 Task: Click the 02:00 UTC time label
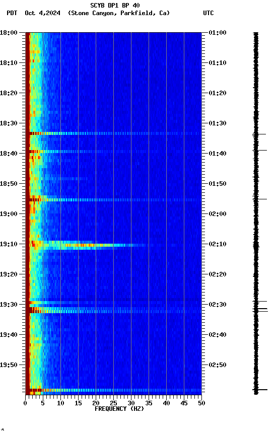[x=218, y=214]
